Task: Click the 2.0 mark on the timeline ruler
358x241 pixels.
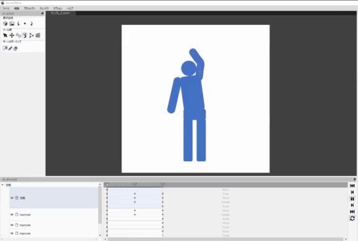Action: [162, 184]
